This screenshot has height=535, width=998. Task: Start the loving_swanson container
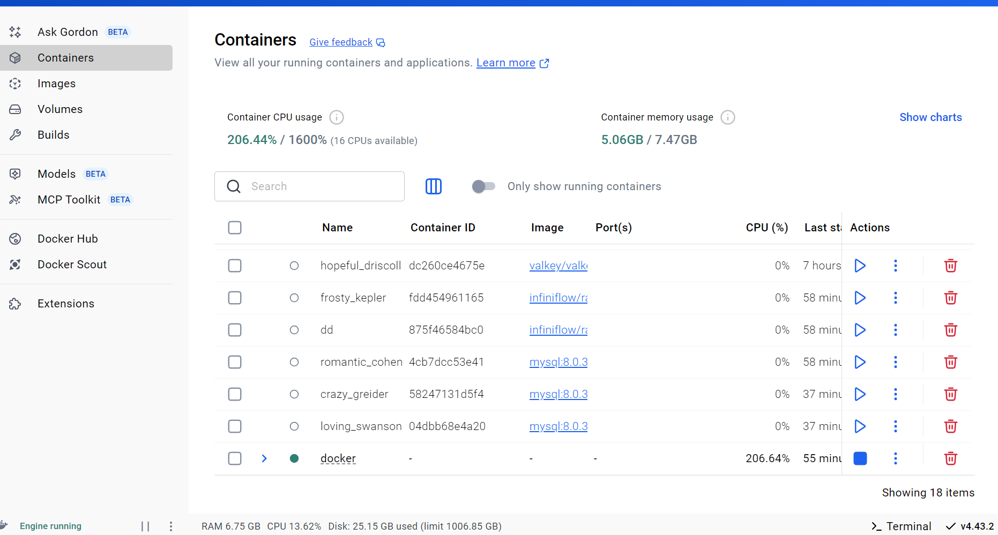[860, 426]
